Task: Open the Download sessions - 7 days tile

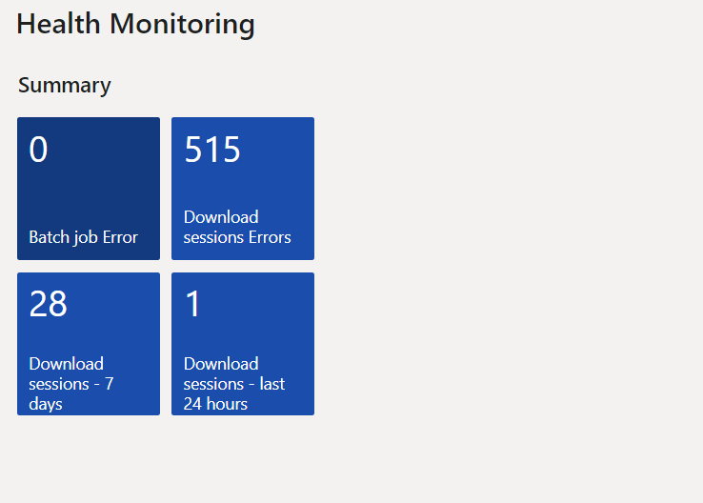Action: point(89,344)
